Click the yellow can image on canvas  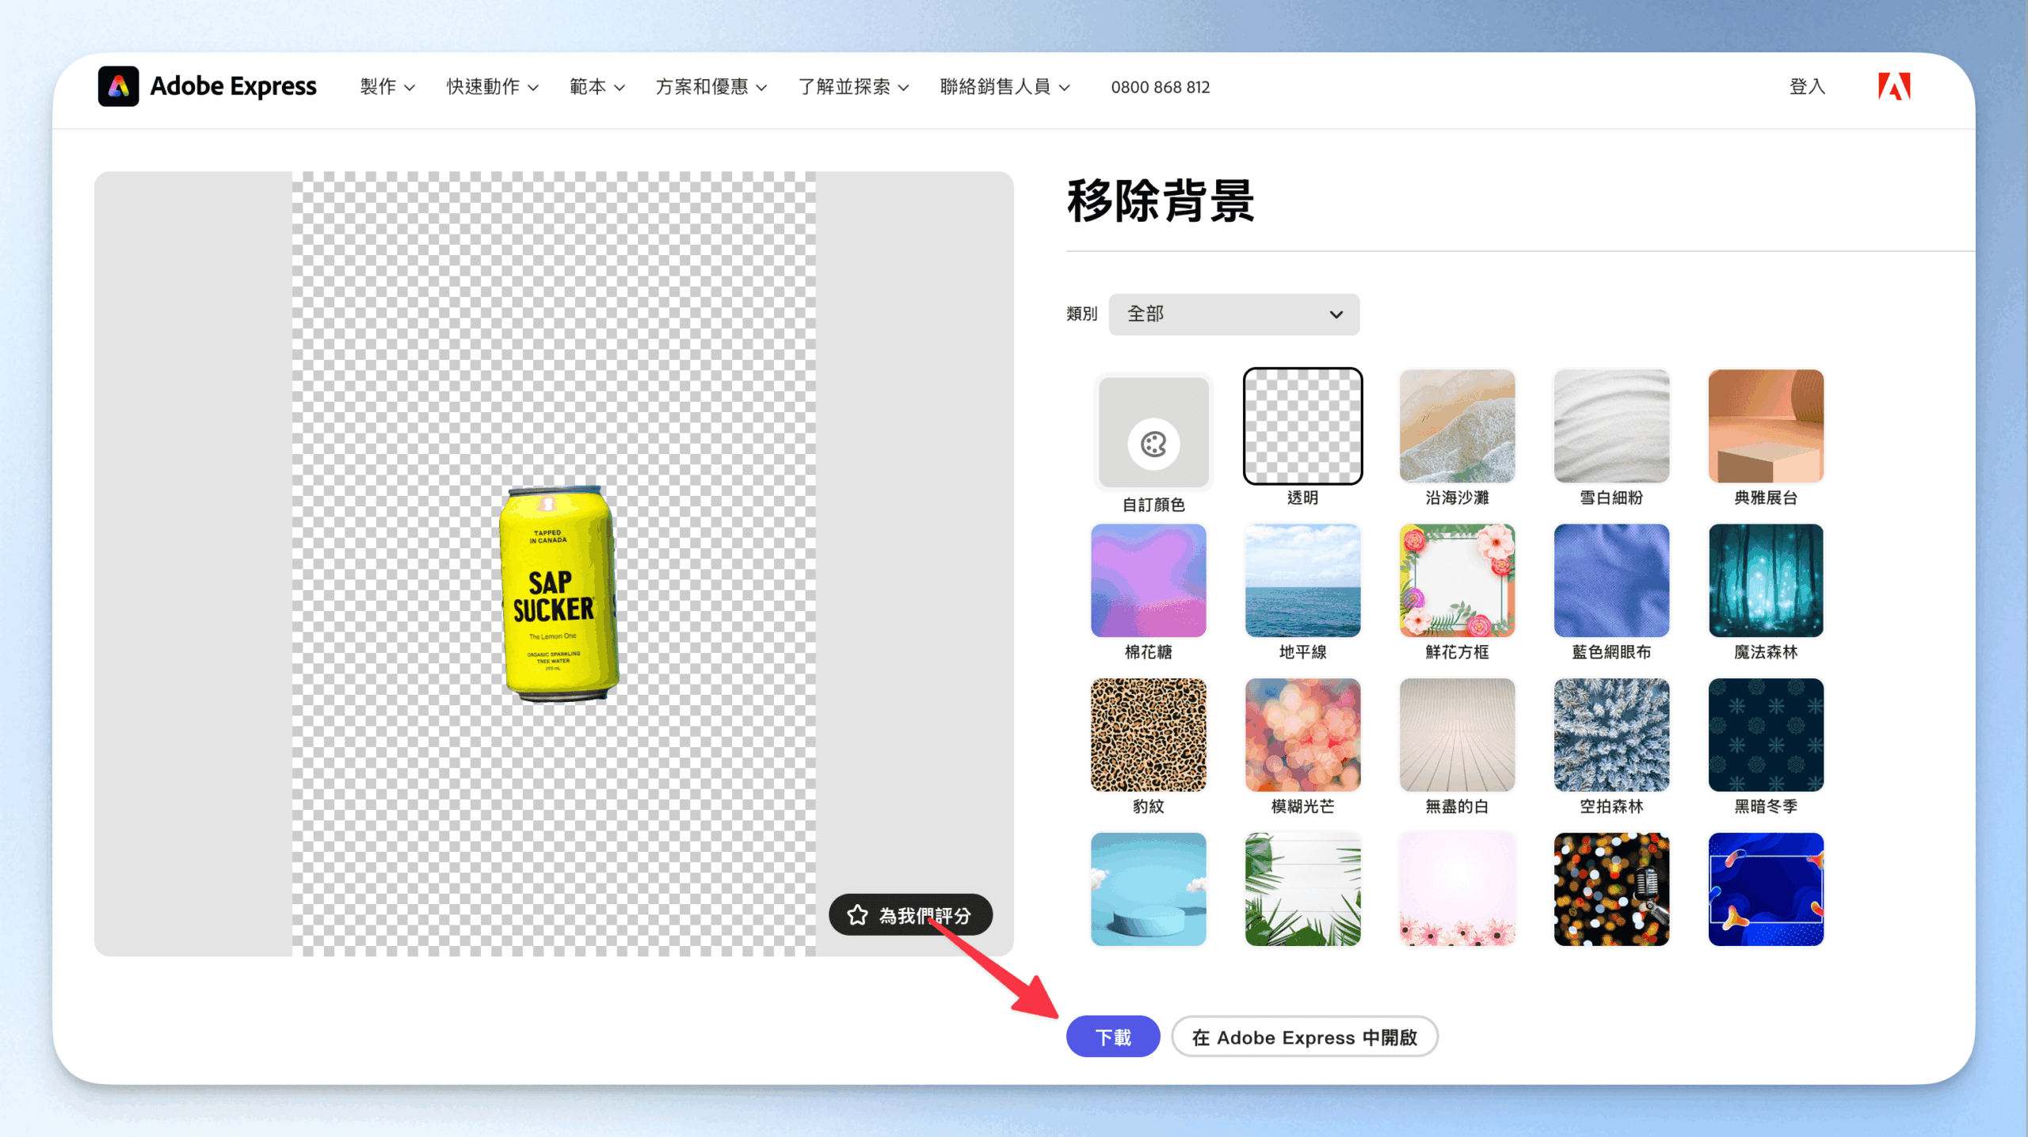click(x=558, y=594)
